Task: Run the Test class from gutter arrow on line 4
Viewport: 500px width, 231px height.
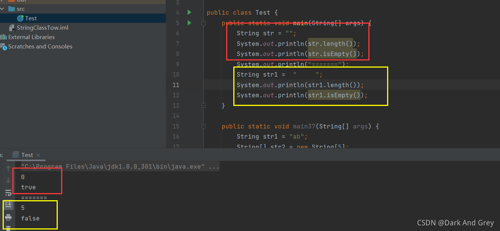Action: (x=189, y=12)
